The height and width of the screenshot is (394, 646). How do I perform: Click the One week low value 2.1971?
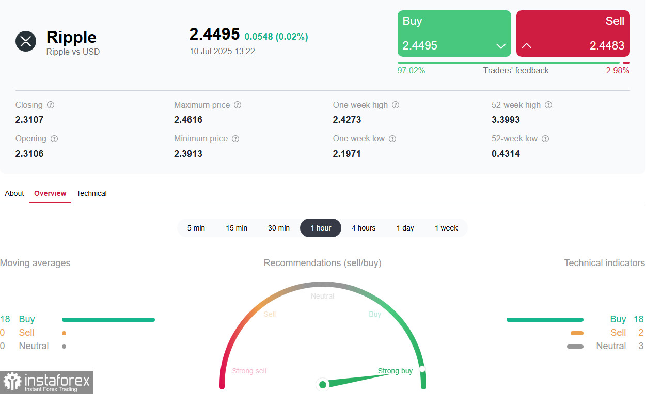coord(347,154)
